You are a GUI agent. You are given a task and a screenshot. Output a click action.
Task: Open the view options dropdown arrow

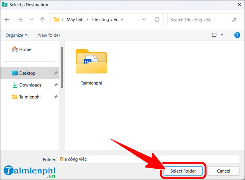[222, 35]
